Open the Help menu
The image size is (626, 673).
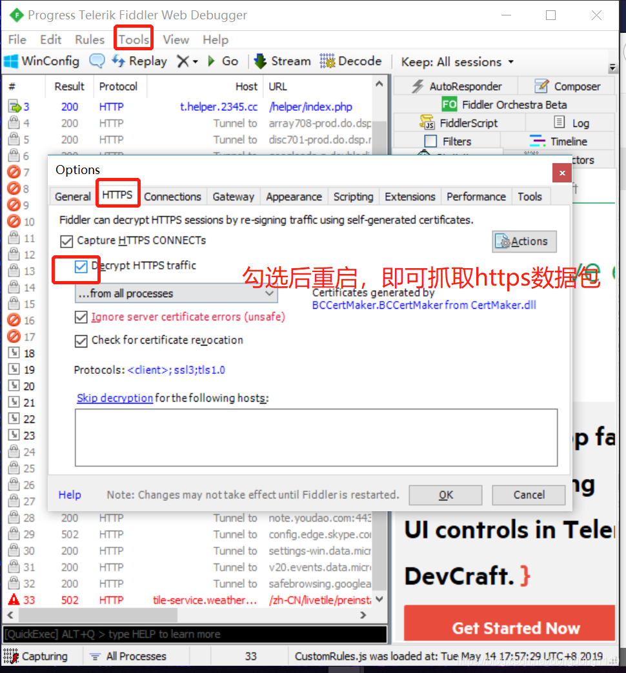(216, 40)
